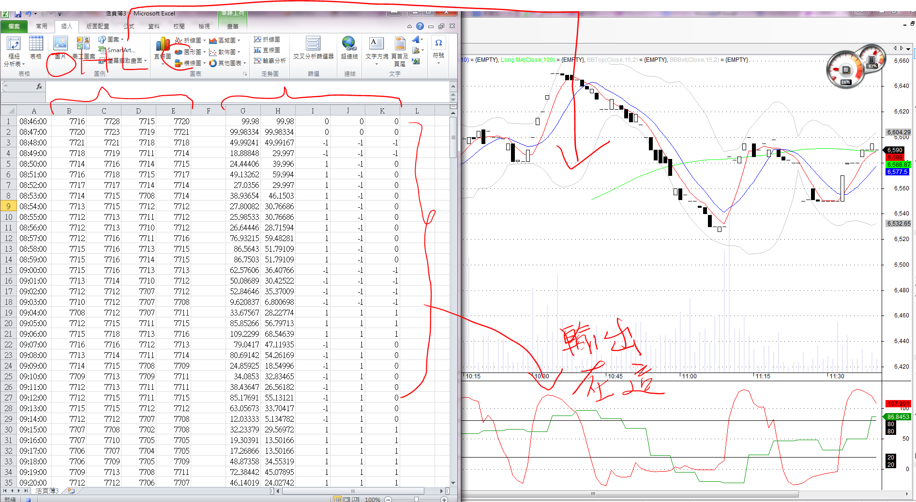Switch to Page Layout view

tap(346, 499)
